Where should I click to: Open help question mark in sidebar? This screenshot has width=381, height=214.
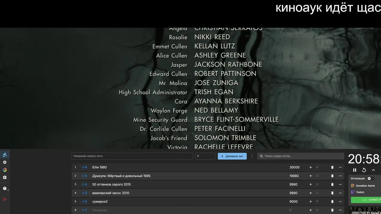click(5, 188)
